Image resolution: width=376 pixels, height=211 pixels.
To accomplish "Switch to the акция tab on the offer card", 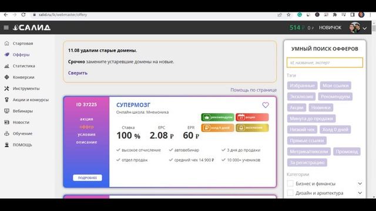I will coord(86,119).
